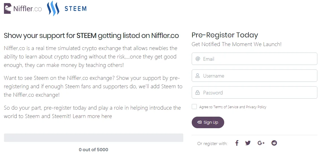
Task: Focus the Email input field
Action: coord(254,59)
